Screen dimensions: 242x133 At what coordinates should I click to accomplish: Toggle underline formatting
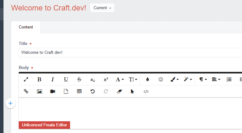[x=66, y=79]
